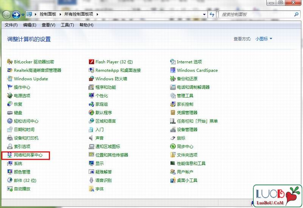Open the 编辑(E) menu
The width and height of the screenshot is (303, 208).
pos(30,25)
